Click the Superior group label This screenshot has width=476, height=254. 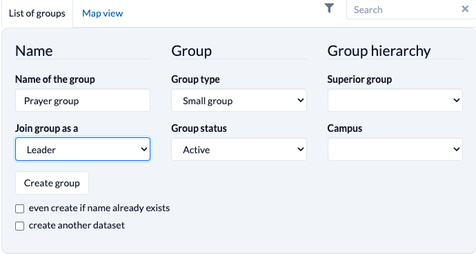point(359,79)
